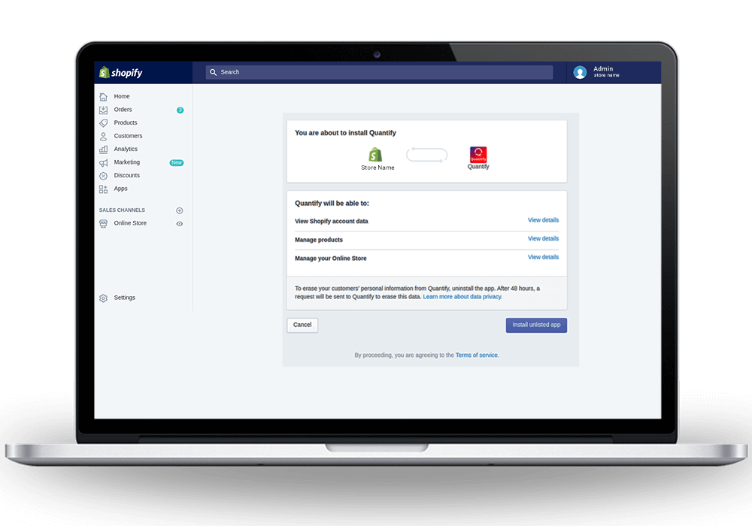Viewport: 752px width, 526px height.
Task: Add a sales channel with plus icon
Action: pyautogui.click(x=180, y=210)
